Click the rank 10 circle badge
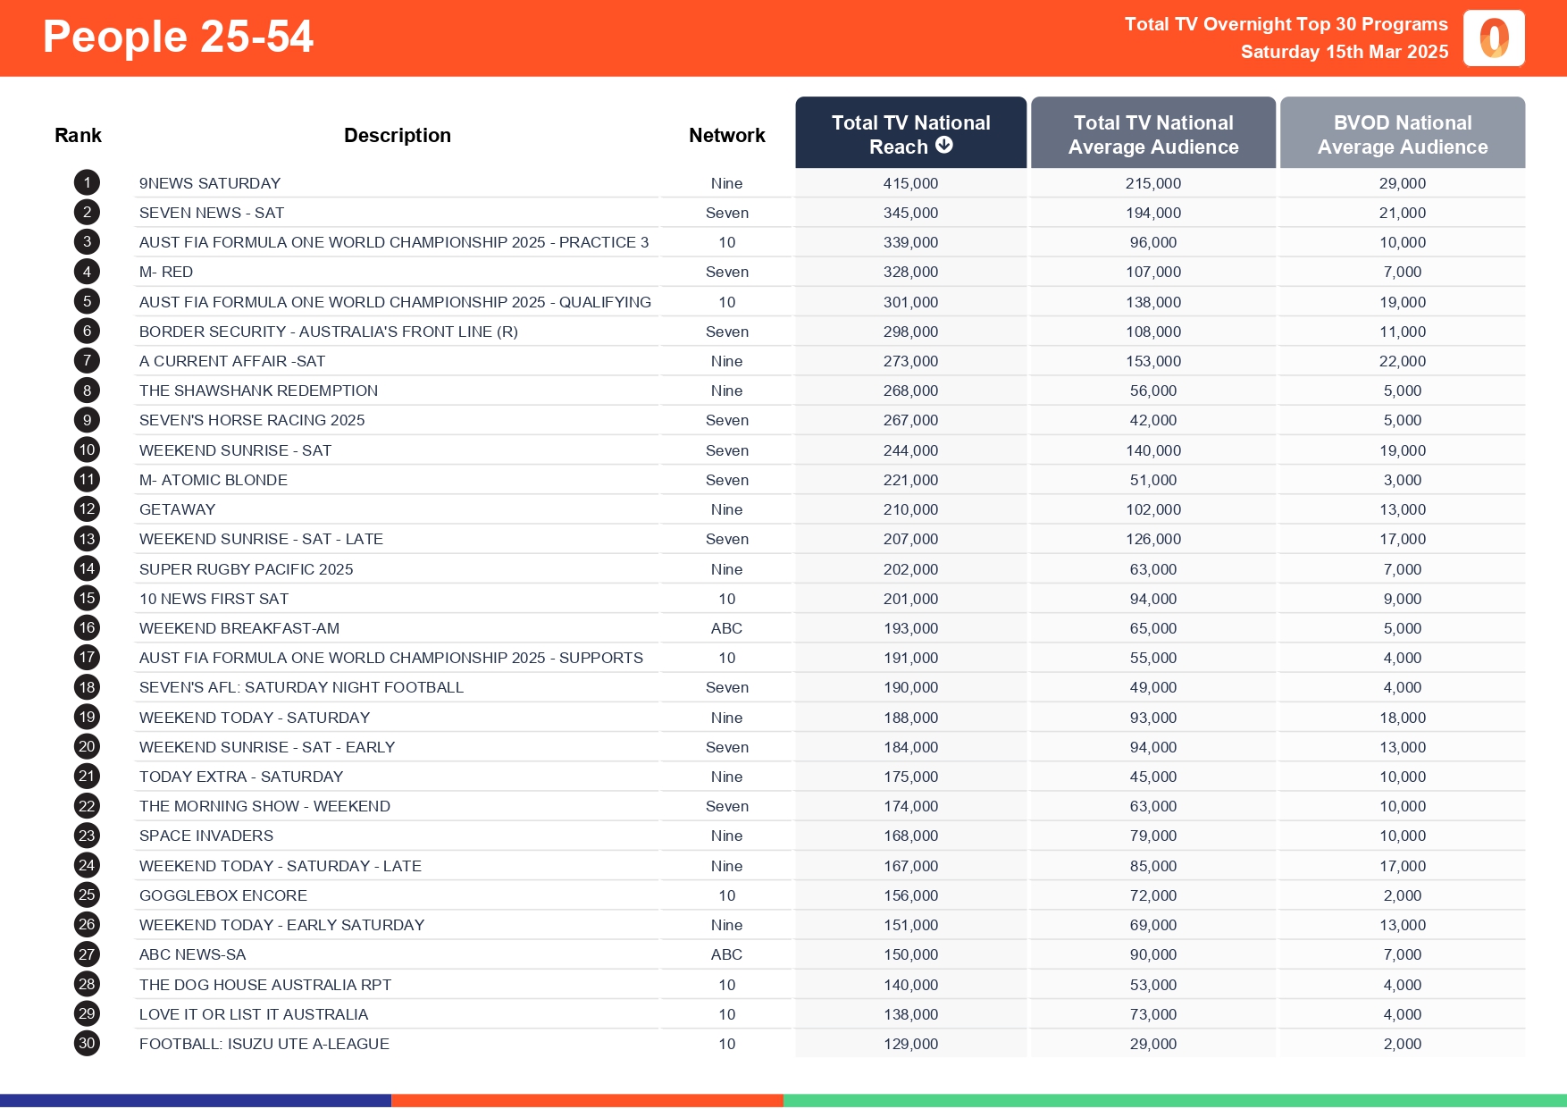1567x1109 pixels. [87, 449]
